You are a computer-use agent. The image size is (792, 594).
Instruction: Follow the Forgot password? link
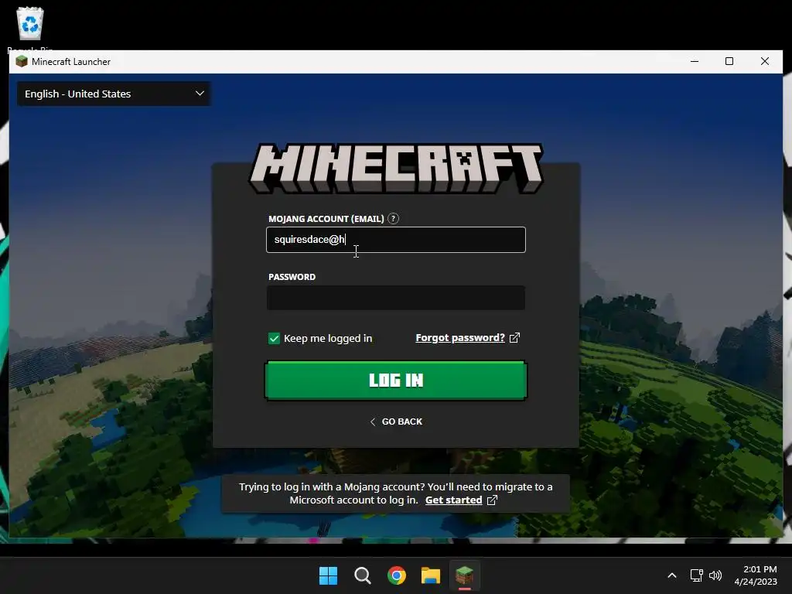460,338
